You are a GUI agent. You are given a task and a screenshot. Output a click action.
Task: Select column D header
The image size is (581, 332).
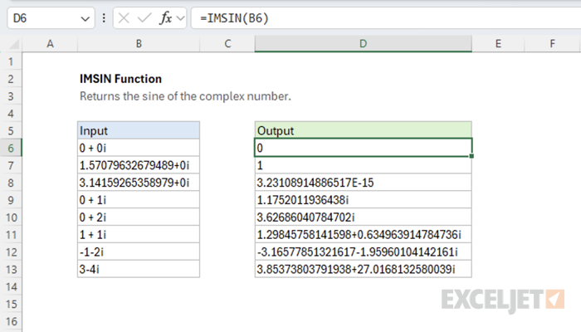tap(364, 44)
